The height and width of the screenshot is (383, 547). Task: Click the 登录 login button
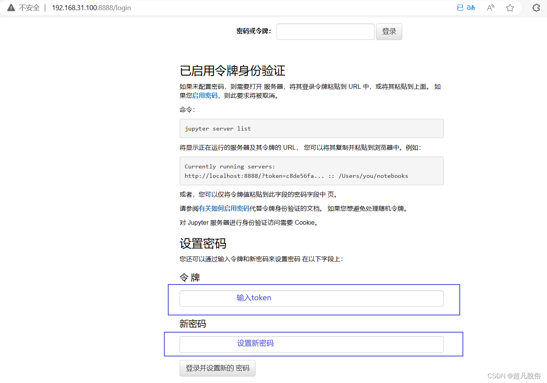389,32
